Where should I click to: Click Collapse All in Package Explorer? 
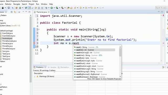coord(12,12)
